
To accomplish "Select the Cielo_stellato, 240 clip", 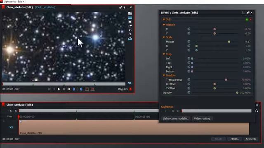I will point(134,127).
